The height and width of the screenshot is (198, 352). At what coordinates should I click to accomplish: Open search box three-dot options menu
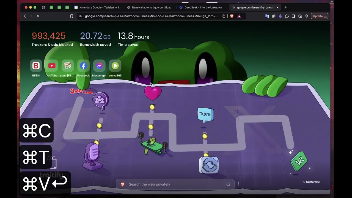click(x=238, y=184)
